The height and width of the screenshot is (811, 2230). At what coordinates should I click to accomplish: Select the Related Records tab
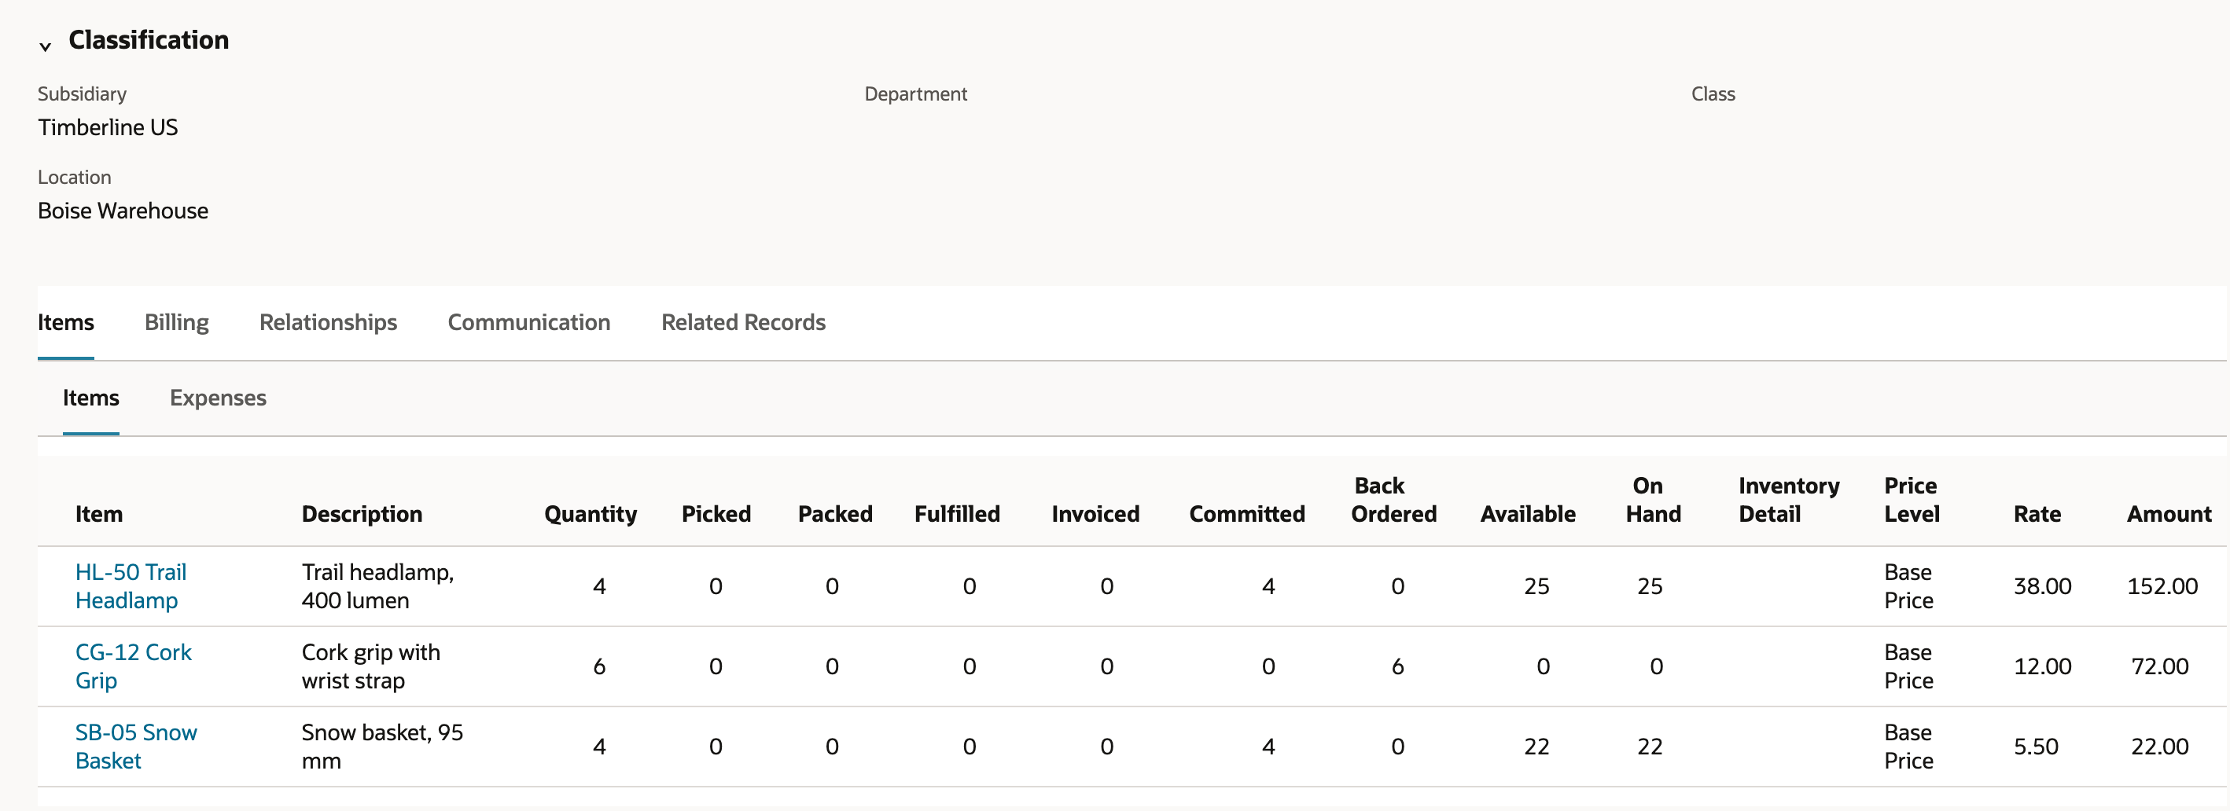743,322
